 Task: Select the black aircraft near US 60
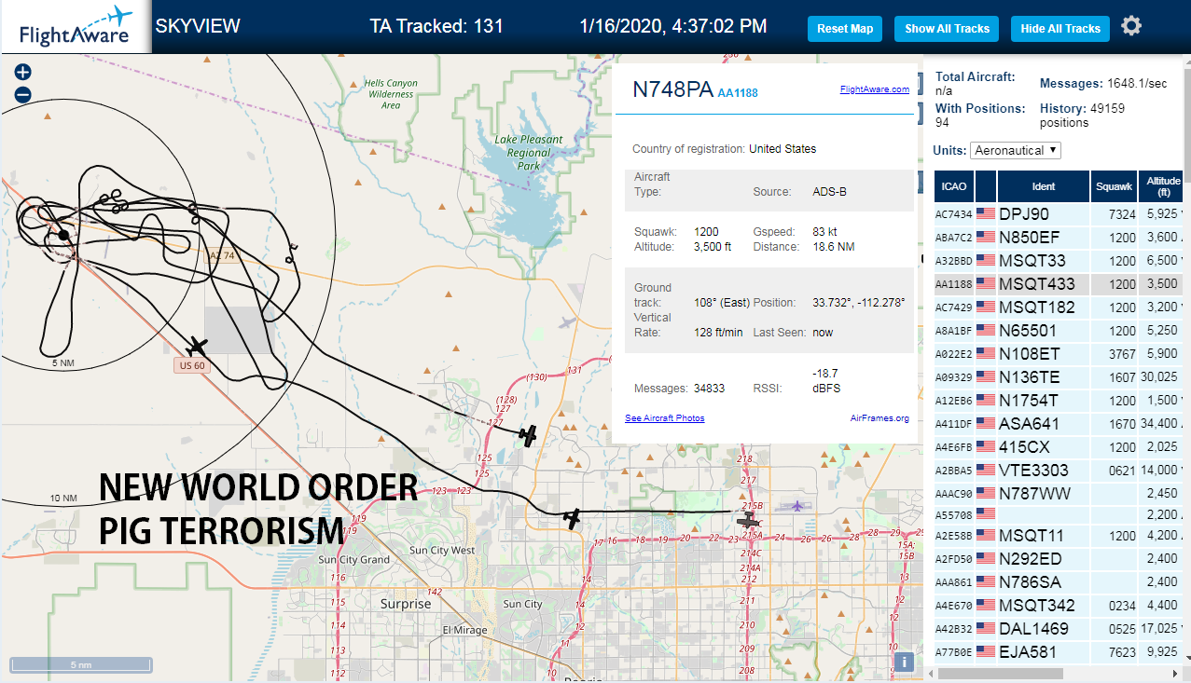point(196,347)
